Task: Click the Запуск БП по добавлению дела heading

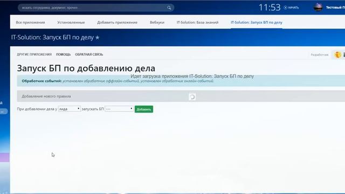Action: [86, 68]
